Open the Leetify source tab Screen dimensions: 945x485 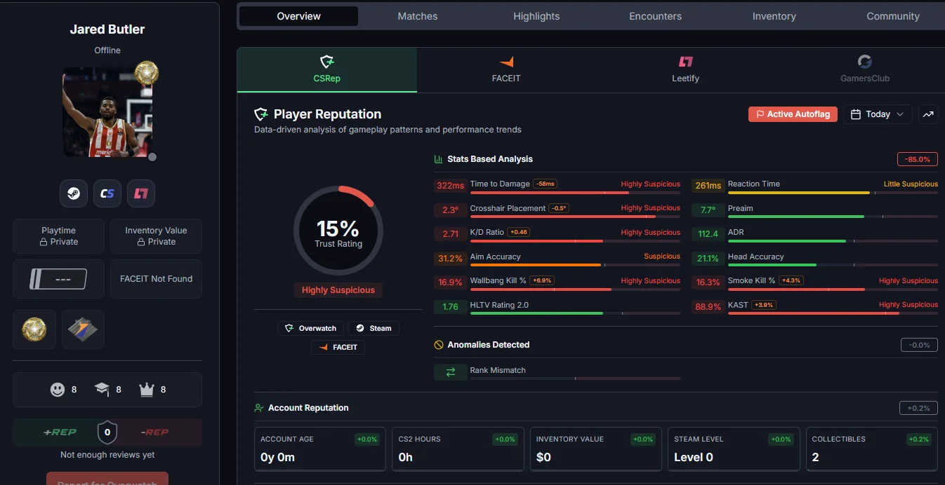click(685, 69)
